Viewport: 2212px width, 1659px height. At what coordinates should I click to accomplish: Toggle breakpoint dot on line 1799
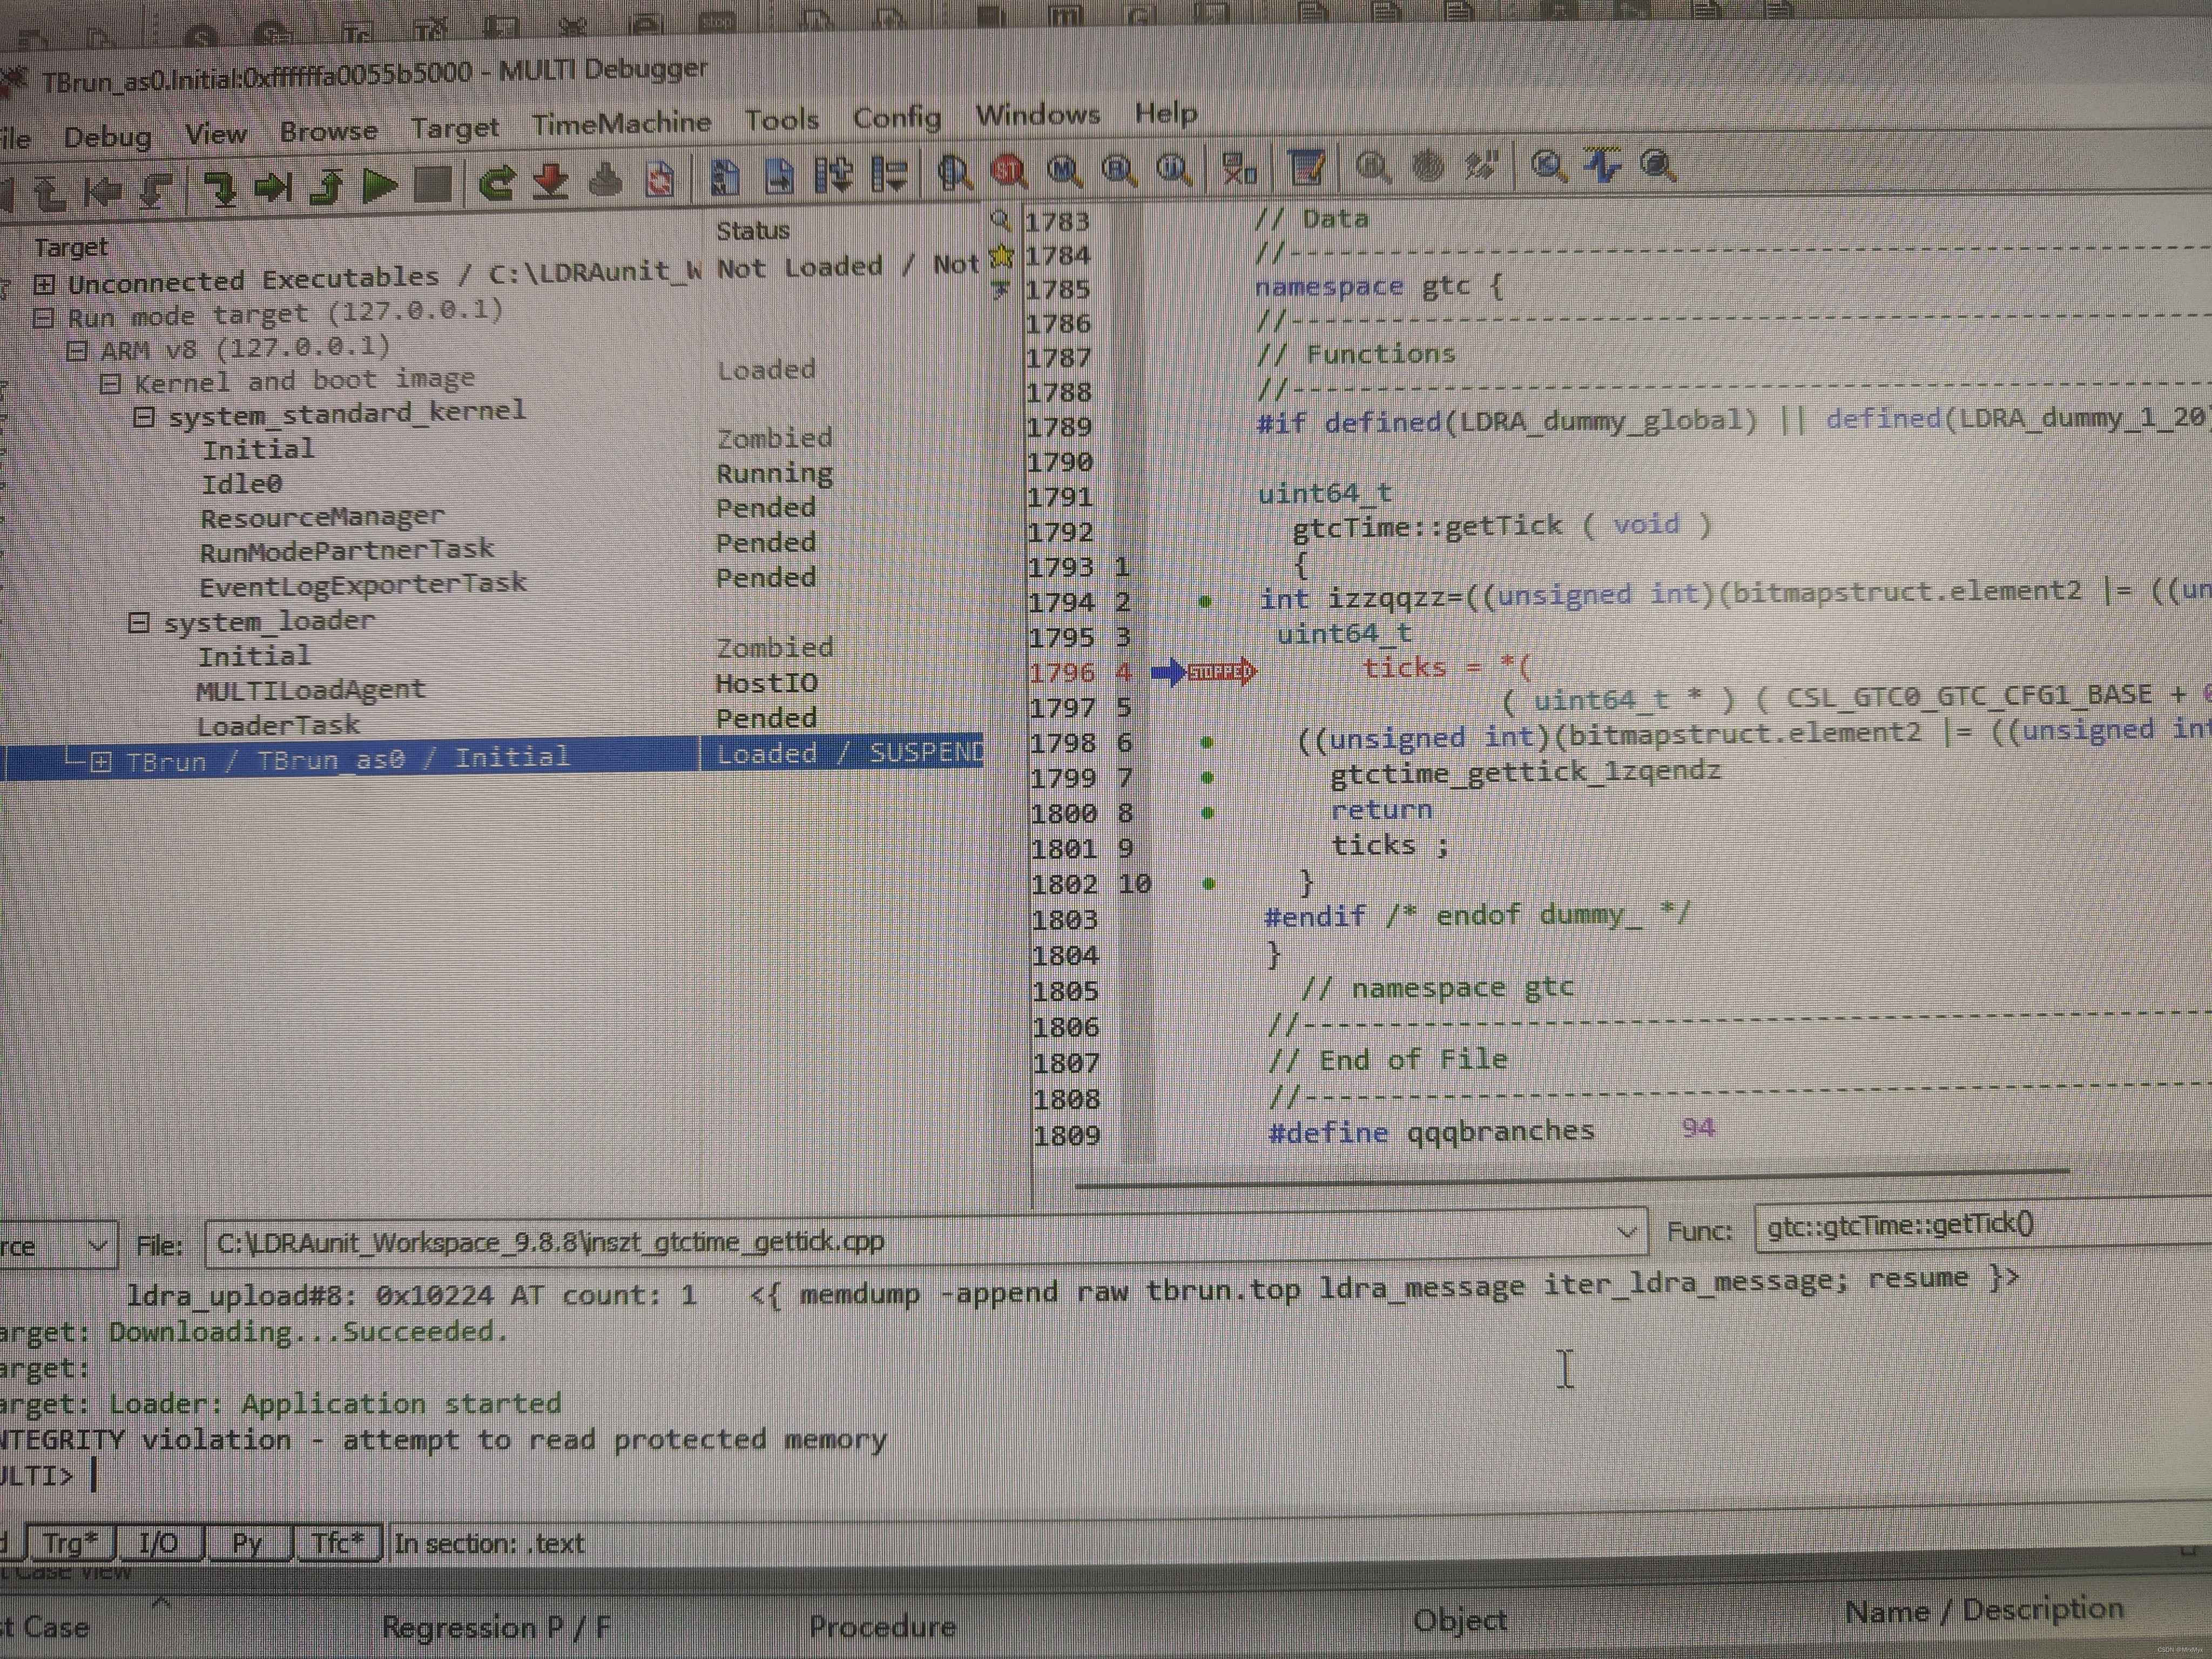click(x=1207, y=778)
